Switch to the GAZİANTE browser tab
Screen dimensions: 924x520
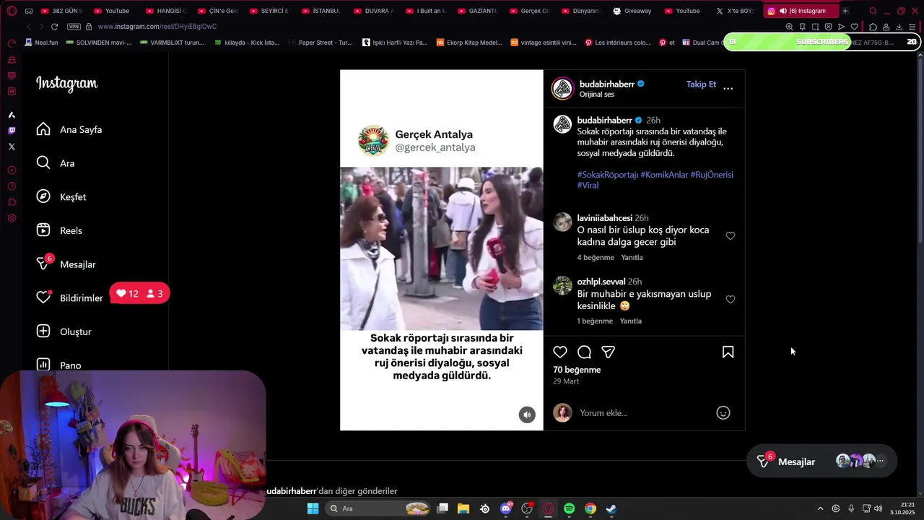click(477, 11)
